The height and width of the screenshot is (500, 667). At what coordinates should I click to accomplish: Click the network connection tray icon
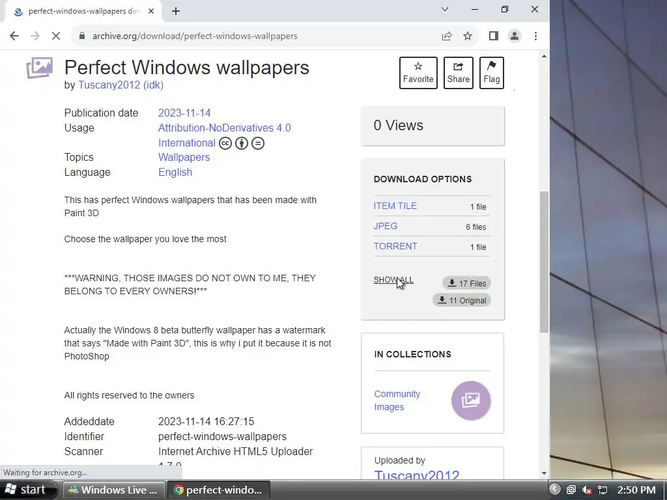coord(603,490)
